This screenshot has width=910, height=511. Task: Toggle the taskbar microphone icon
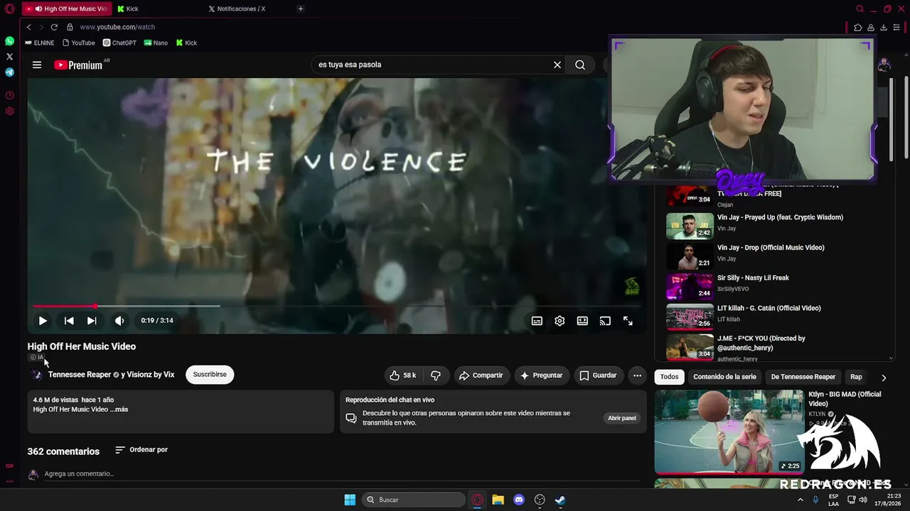(815, 500)
